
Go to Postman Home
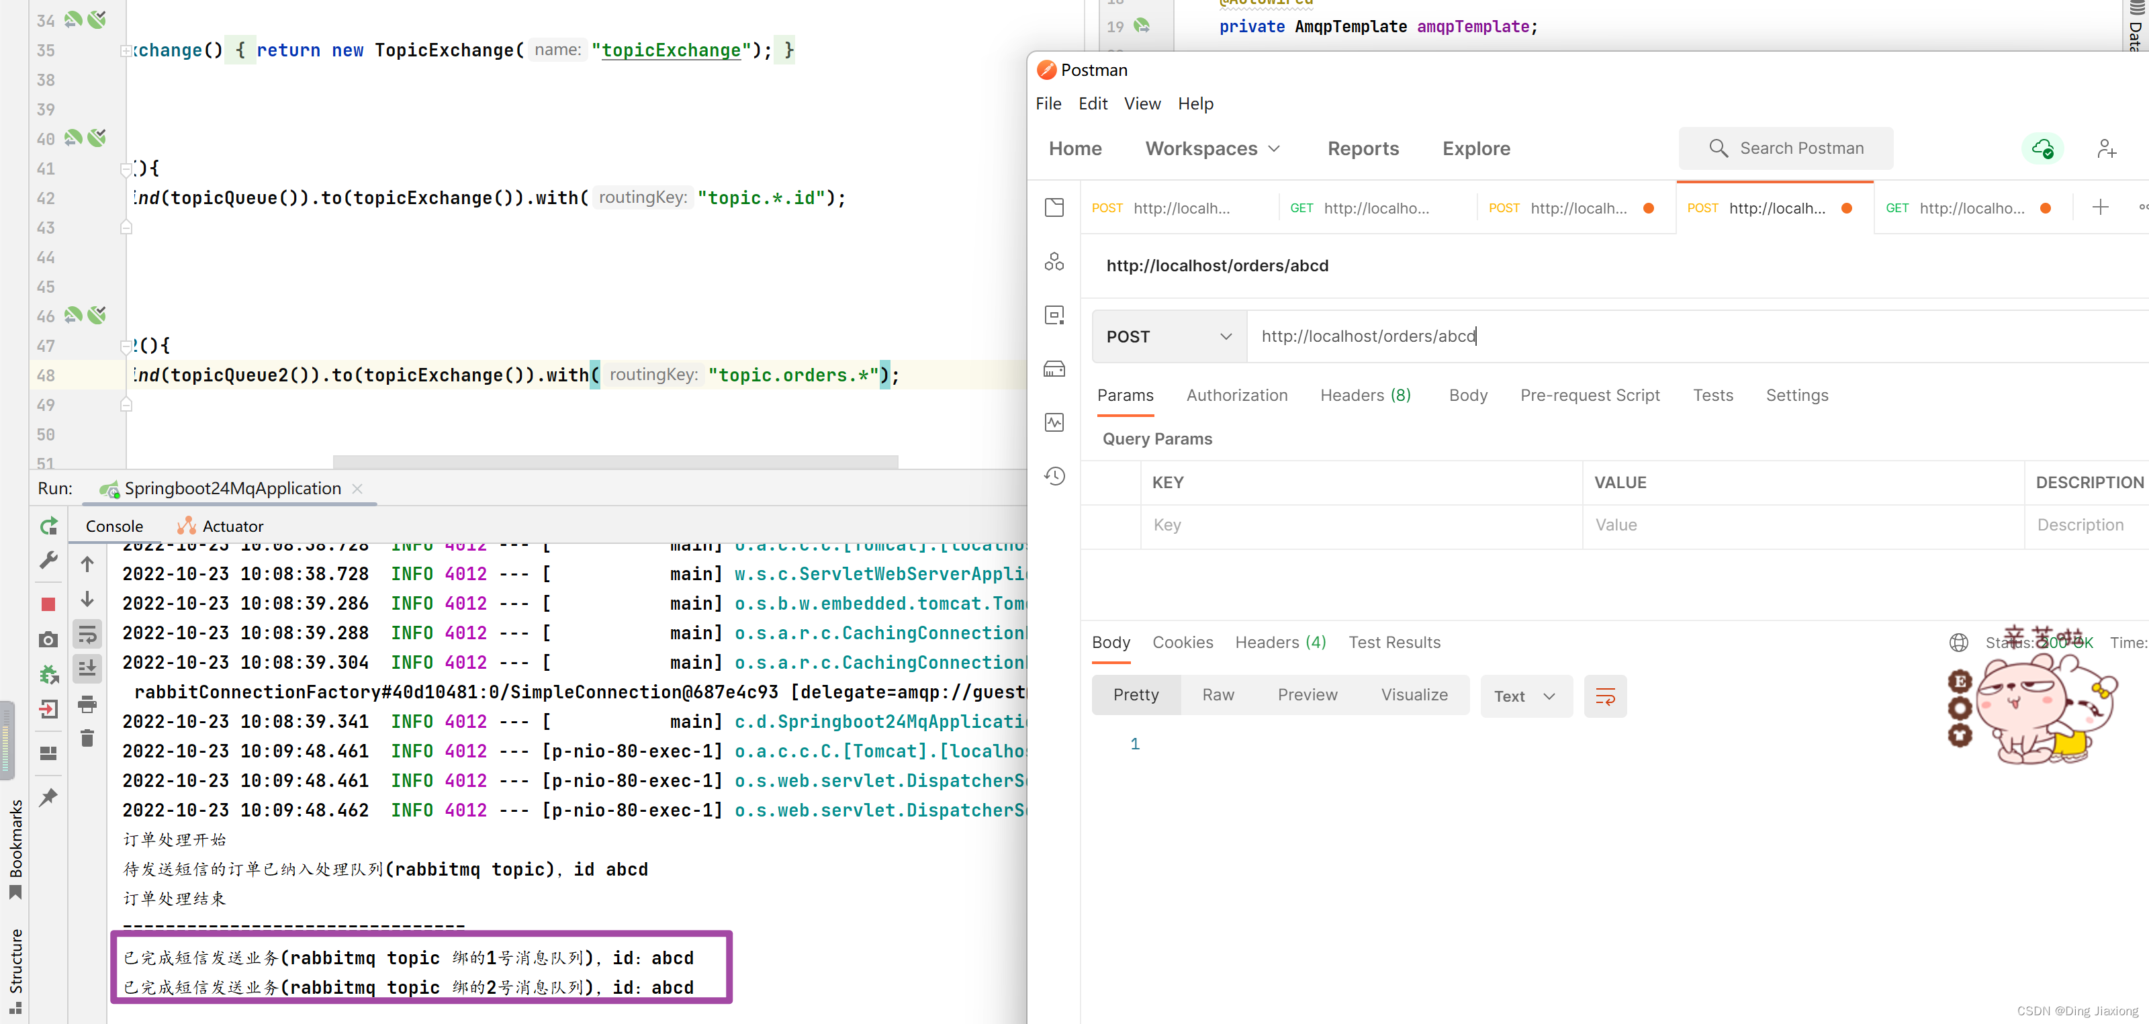click(x=1075, y=148)
